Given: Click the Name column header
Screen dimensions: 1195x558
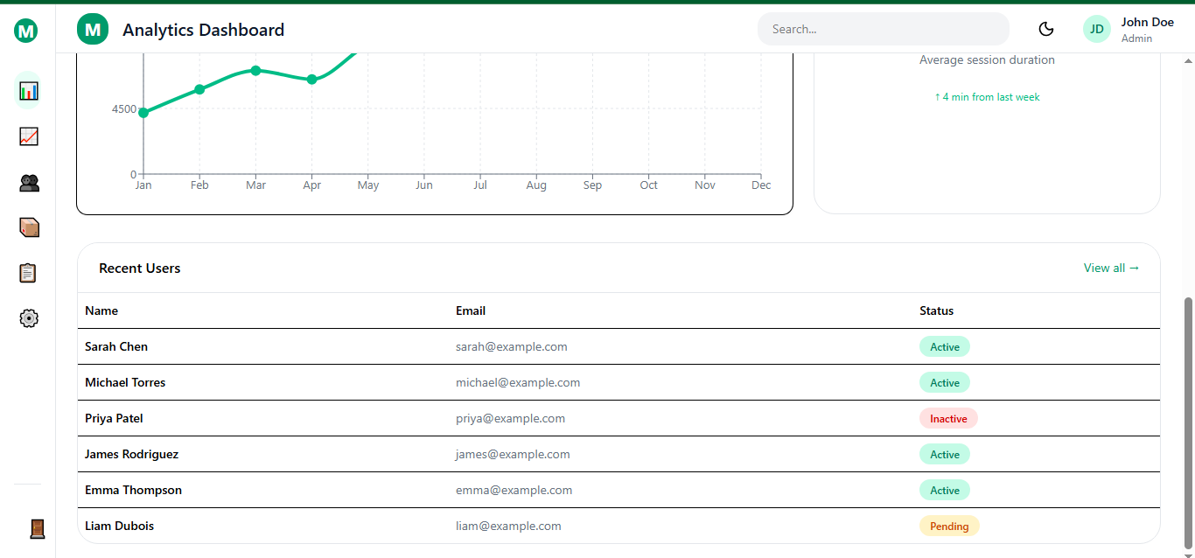Looking at the screenshot, I should coord(101,310).
